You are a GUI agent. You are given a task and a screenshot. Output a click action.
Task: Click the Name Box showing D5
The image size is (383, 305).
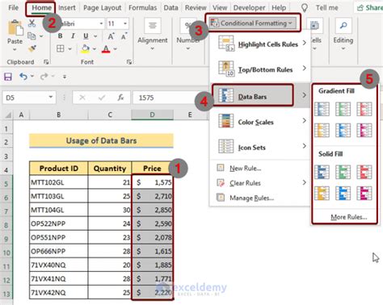(29, 98)
